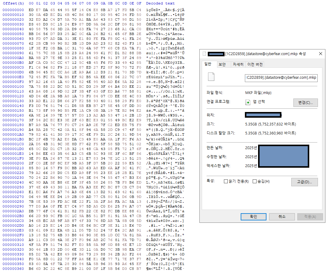This screenshot has height=271, width=335.
Task: Open the 보안 tab
Action: (x=222, y=64)
